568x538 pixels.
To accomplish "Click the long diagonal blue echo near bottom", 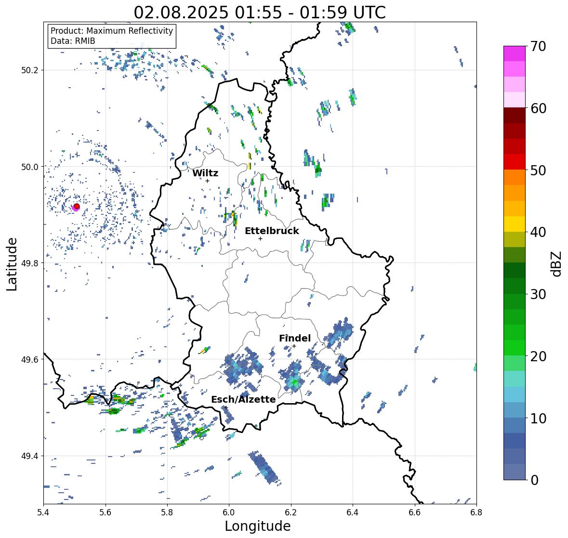I will [x=264, y=467].
